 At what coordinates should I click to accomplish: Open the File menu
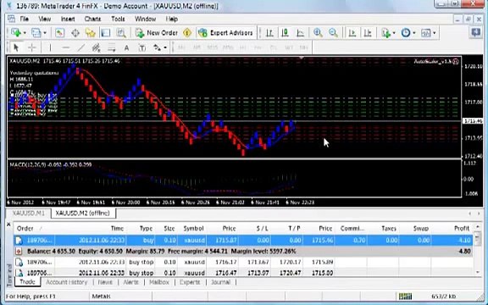point(25,19)
